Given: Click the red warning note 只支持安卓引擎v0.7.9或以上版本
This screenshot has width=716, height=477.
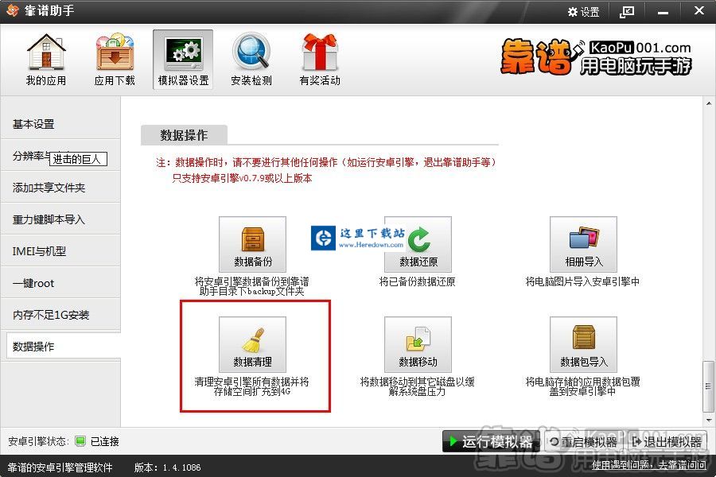Looking at the screenshot, I should point(242,178).
